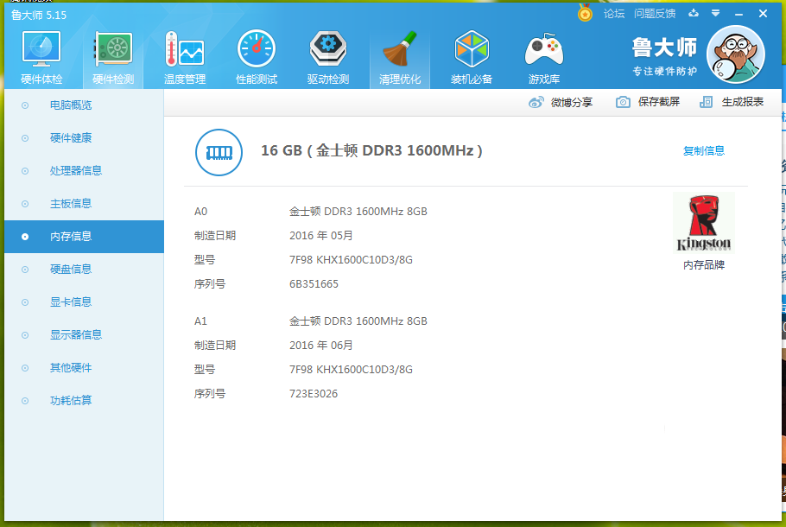Click the 内存品牌 caption under logo
Screen dimensions: 786x527
704,264
